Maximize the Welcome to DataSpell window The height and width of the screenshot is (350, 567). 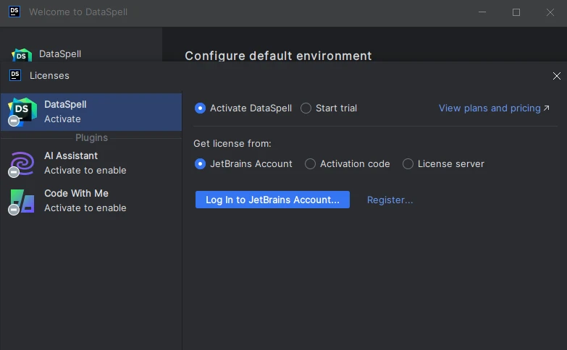[516, 12]
